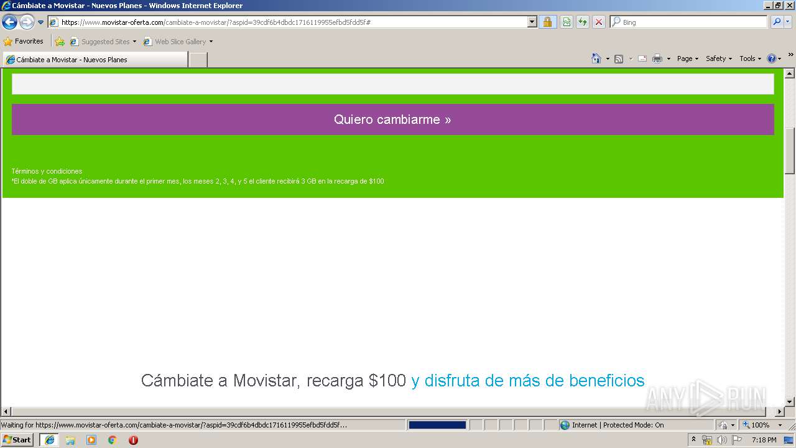Open recent pages dropdown beside Forward

[40, 22]
